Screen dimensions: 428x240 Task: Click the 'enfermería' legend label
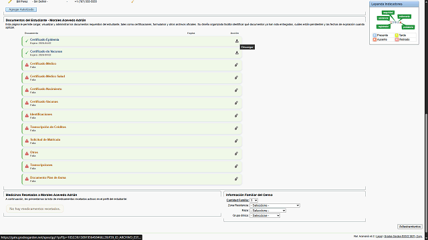tap(404, 17)
